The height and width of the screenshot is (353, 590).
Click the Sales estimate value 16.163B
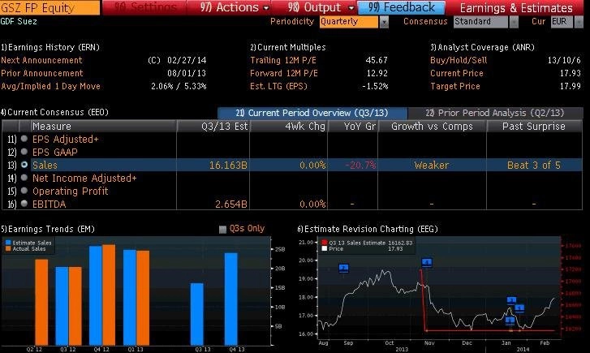[228, 166]
